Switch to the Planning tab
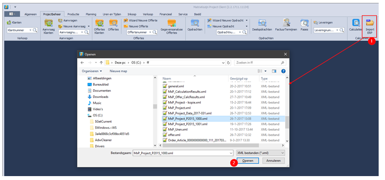 click(91, 14)
